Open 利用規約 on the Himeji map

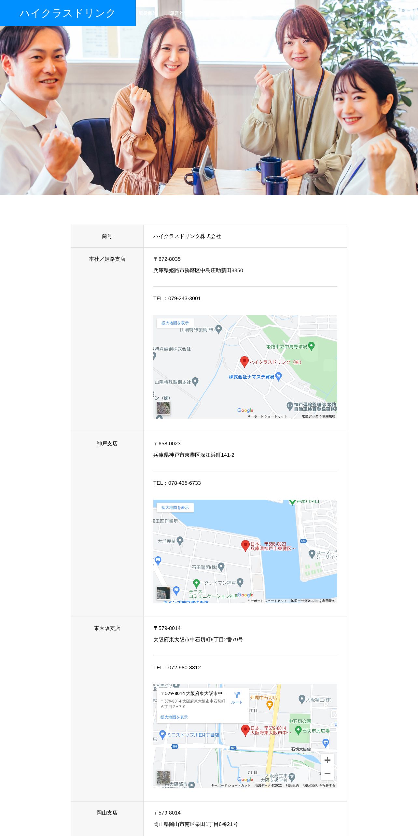coord(329,416)
